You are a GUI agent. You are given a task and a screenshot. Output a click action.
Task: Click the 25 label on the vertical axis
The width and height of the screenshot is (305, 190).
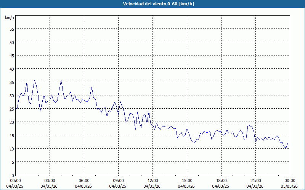11,109
